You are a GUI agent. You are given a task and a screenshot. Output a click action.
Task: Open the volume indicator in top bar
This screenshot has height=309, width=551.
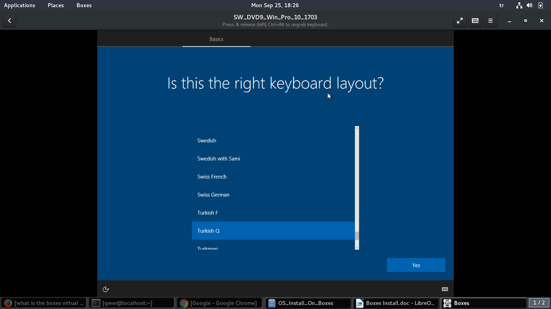coord(530,5)
